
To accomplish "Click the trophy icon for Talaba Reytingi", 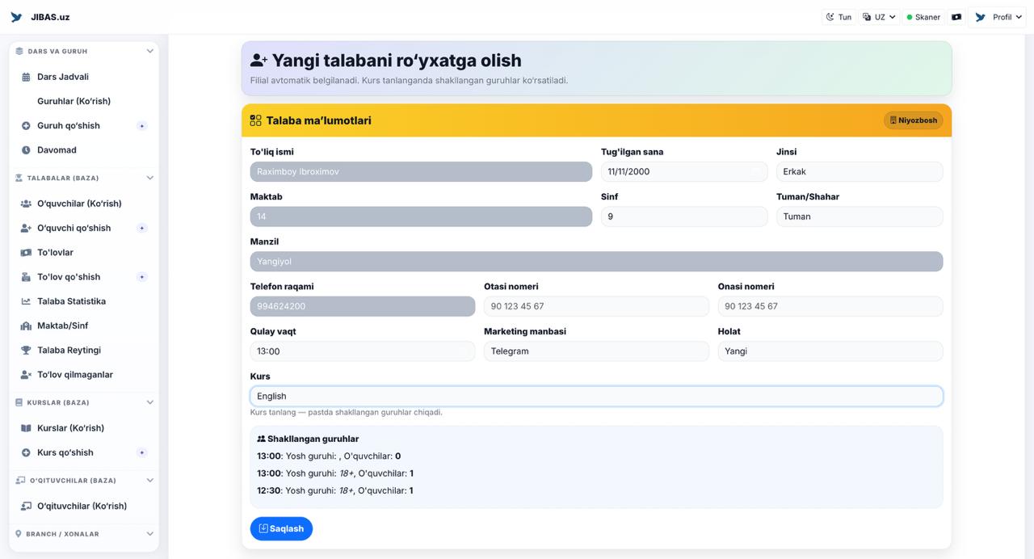I will (26, 351).
